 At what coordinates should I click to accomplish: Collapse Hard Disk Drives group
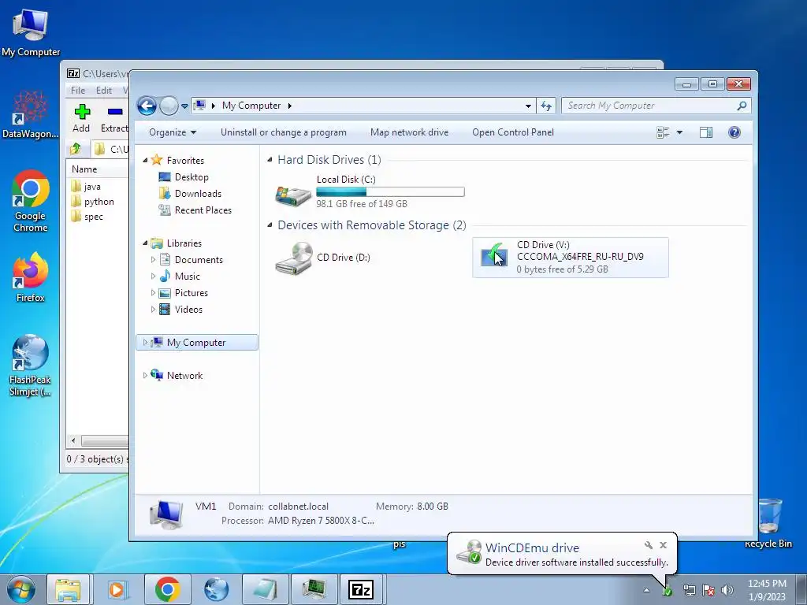pos(270,160)
